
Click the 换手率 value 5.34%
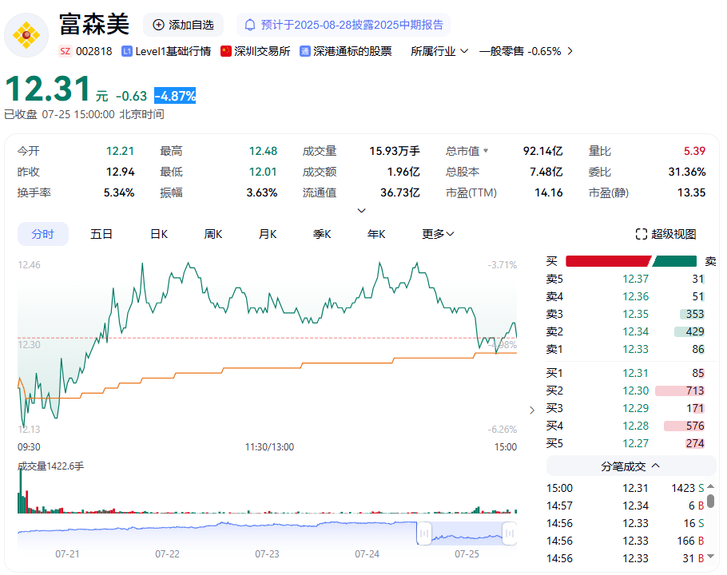pyautogui.click(x=119, y=192)
